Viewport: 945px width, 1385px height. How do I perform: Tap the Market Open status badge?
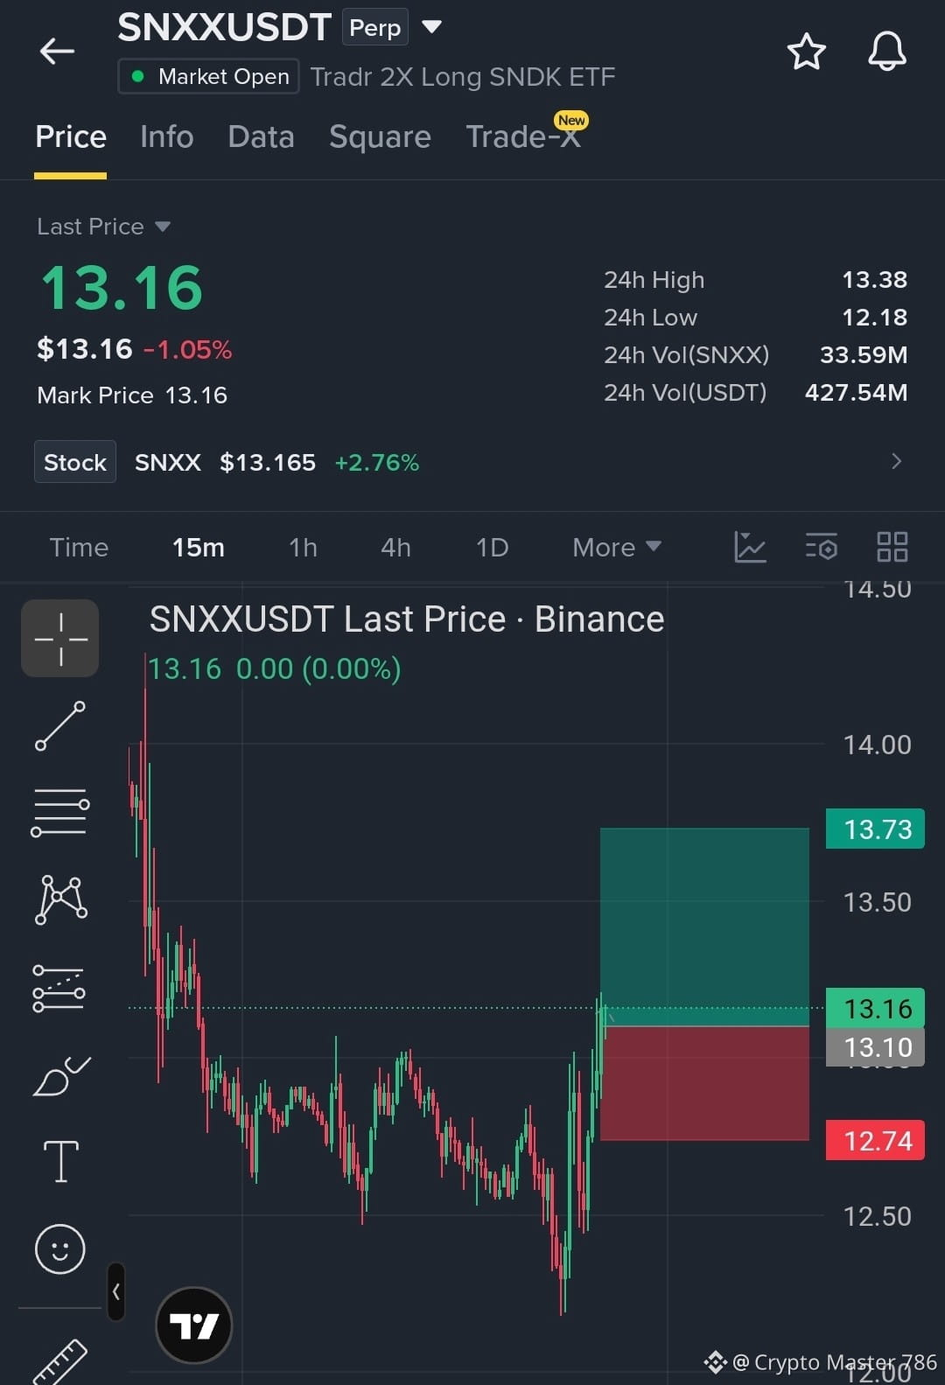pyautogui.click(x=209, y=76)
